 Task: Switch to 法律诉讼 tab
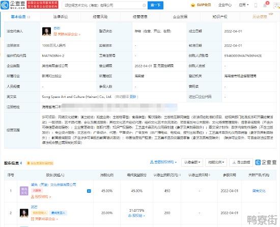point(61,17)
